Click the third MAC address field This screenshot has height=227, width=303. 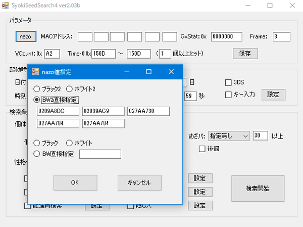117,37
